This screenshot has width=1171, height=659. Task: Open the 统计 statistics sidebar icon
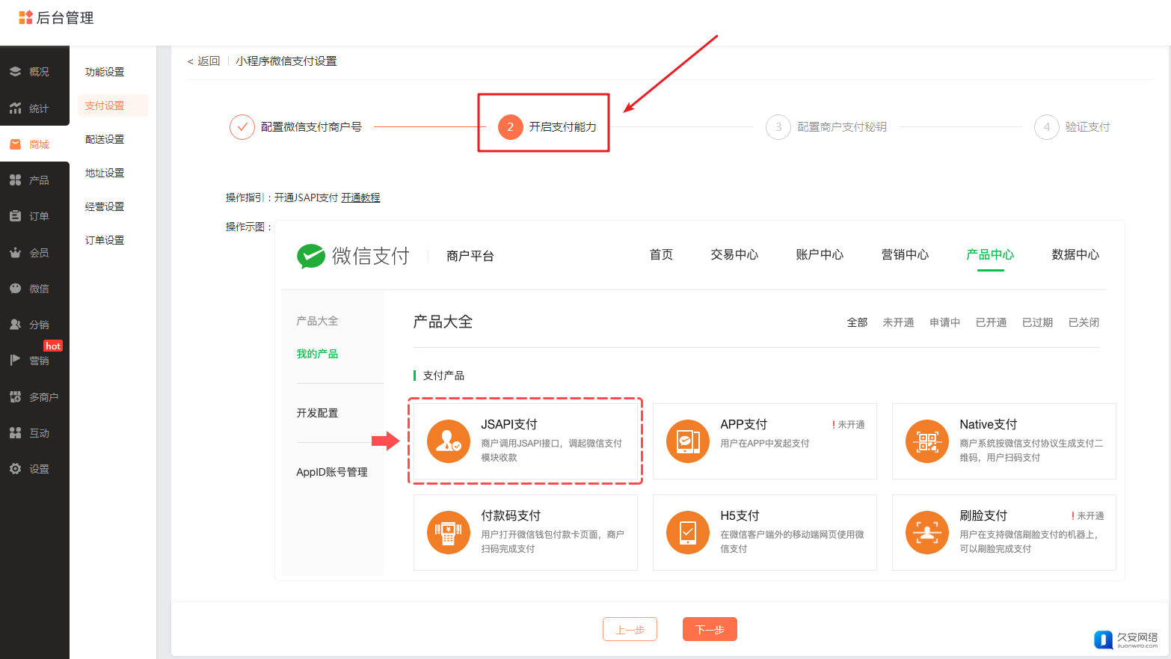click(x=15, y=108)
